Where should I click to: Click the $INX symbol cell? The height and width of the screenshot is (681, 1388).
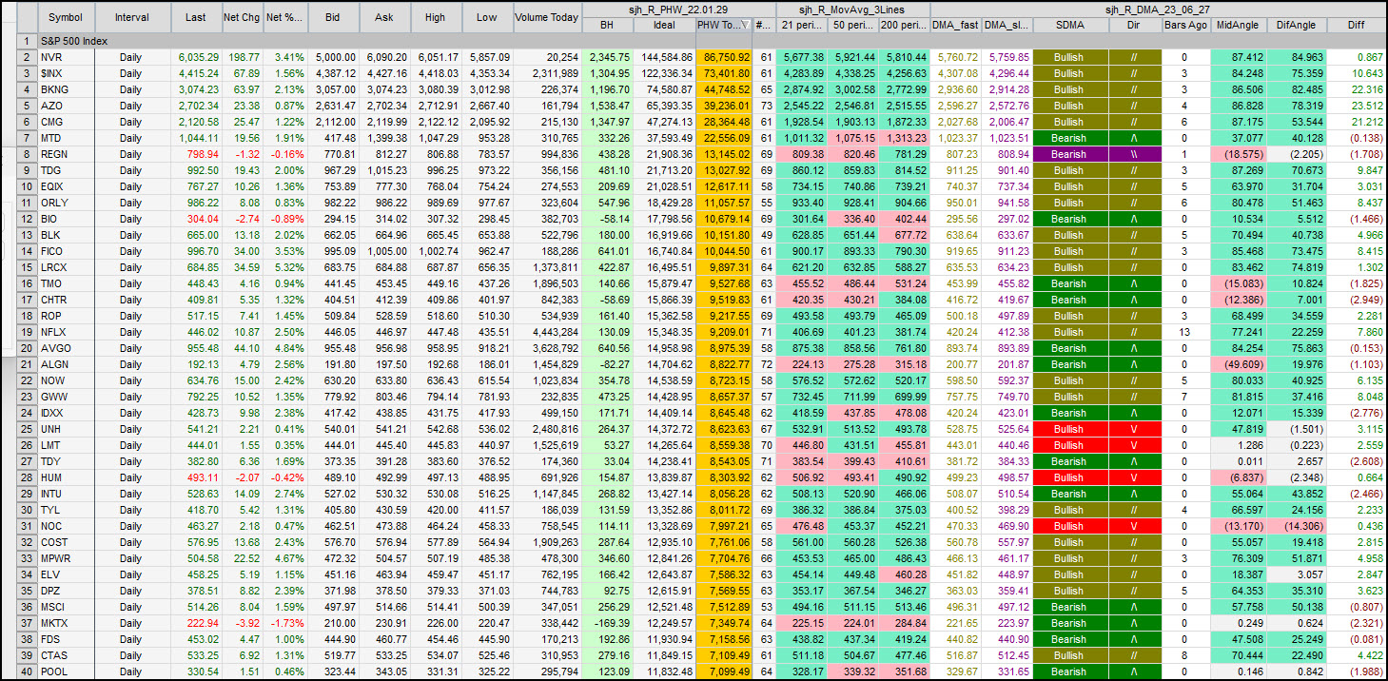(x=66, y=73)
